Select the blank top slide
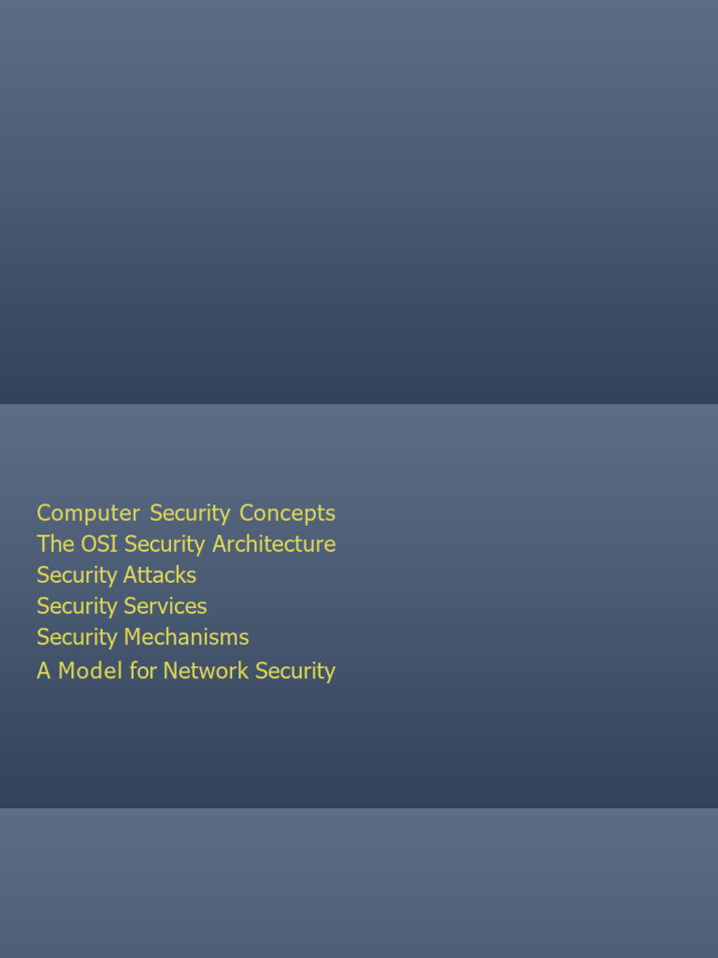 (x=359, y=201)
